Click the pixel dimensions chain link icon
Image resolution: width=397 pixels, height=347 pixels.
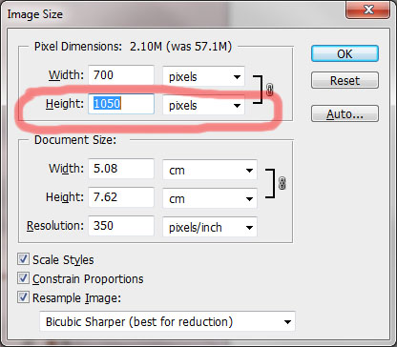[269, 90]
